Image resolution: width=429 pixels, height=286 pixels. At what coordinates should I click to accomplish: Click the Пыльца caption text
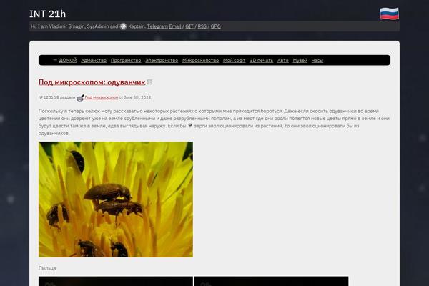point(47,268)
